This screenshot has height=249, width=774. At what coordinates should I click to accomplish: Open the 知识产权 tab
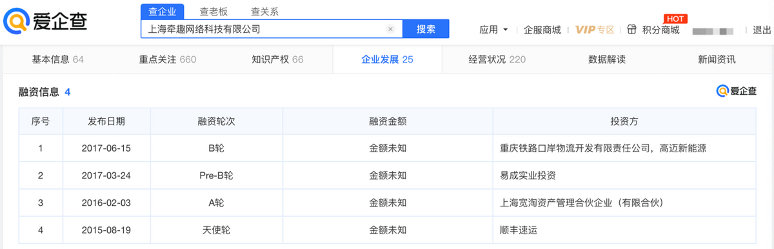point(277,59)
